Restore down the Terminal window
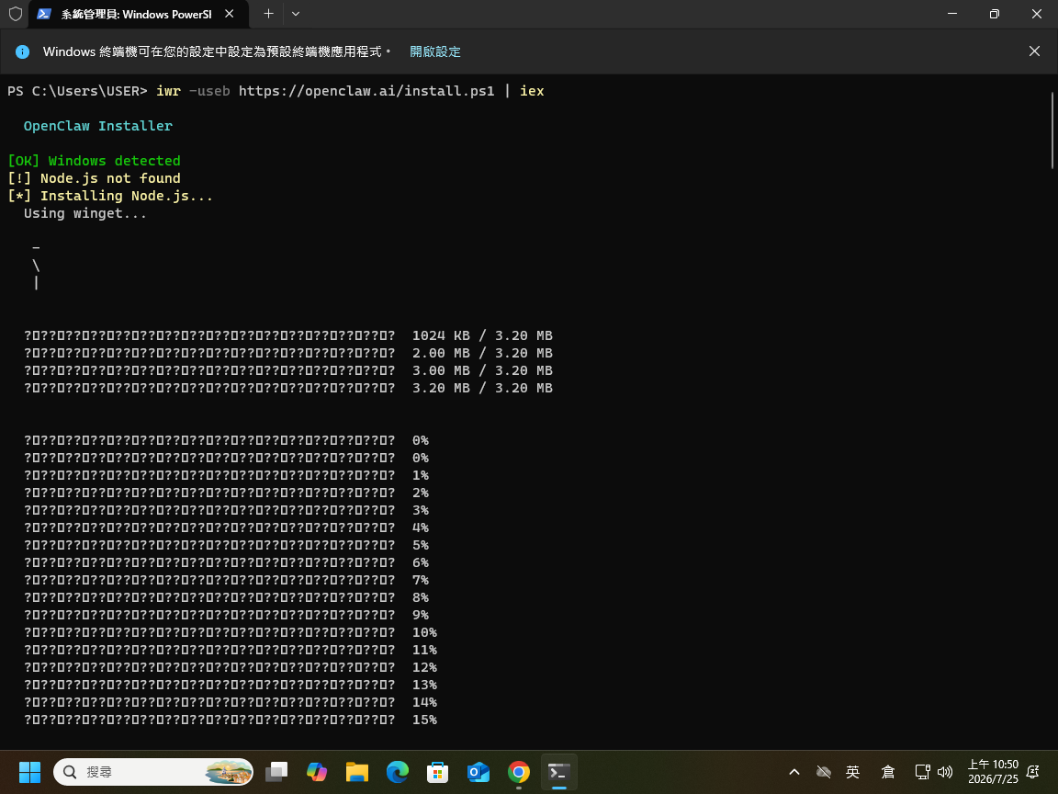This screenshot has height=794, width=1058. (x=995, y=14)
